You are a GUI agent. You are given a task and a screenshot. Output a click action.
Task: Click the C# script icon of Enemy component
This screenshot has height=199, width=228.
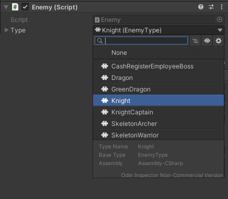(x=15, y=7)
